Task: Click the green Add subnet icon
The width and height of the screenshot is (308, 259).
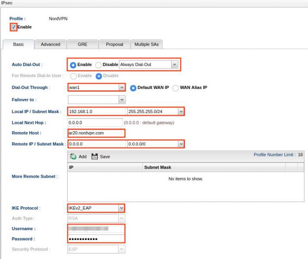Action: (x=73, y=156)
